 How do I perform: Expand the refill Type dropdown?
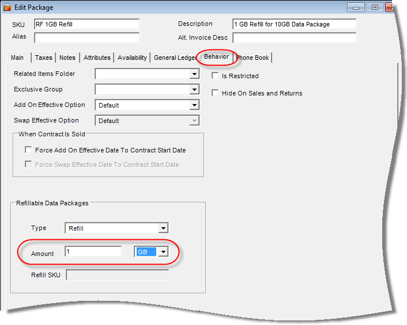[x=163, y=228]
